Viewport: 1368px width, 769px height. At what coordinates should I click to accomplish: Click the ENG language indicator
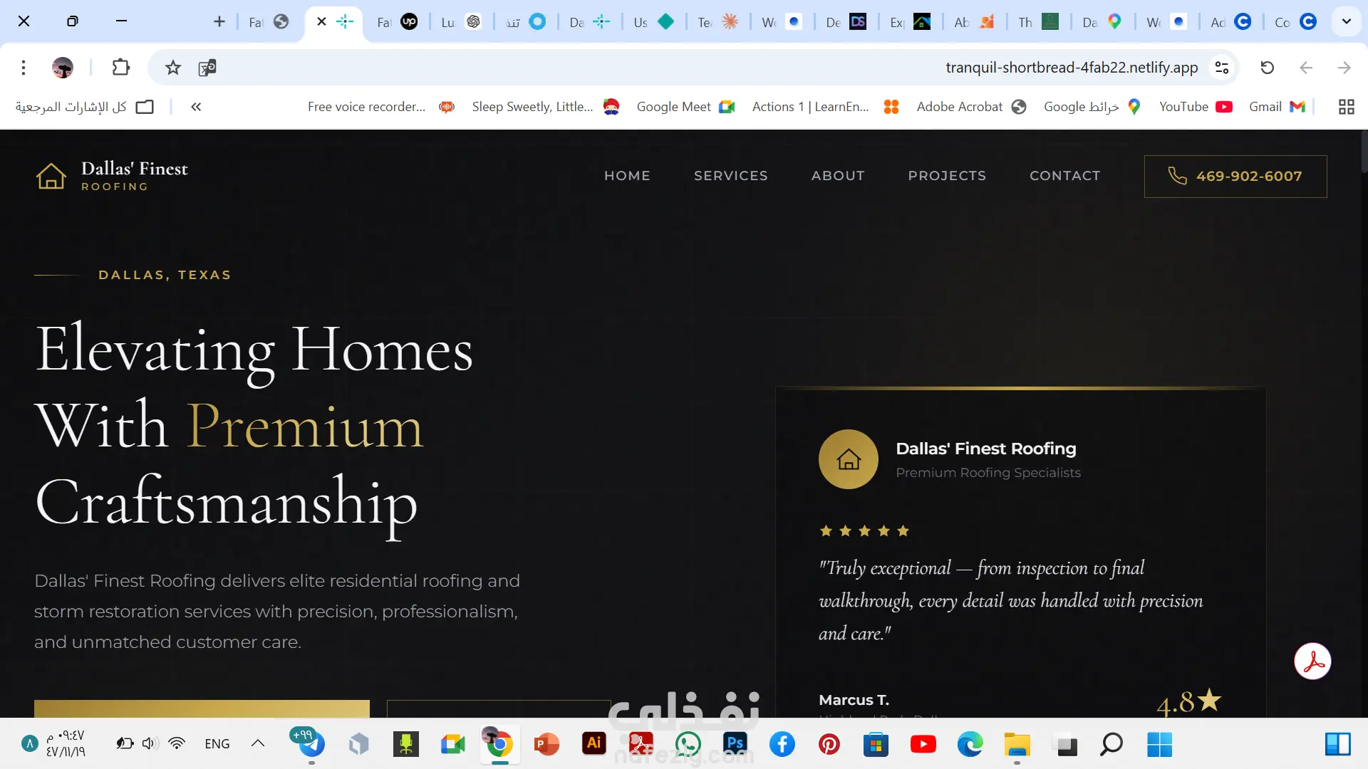point(217,744)
